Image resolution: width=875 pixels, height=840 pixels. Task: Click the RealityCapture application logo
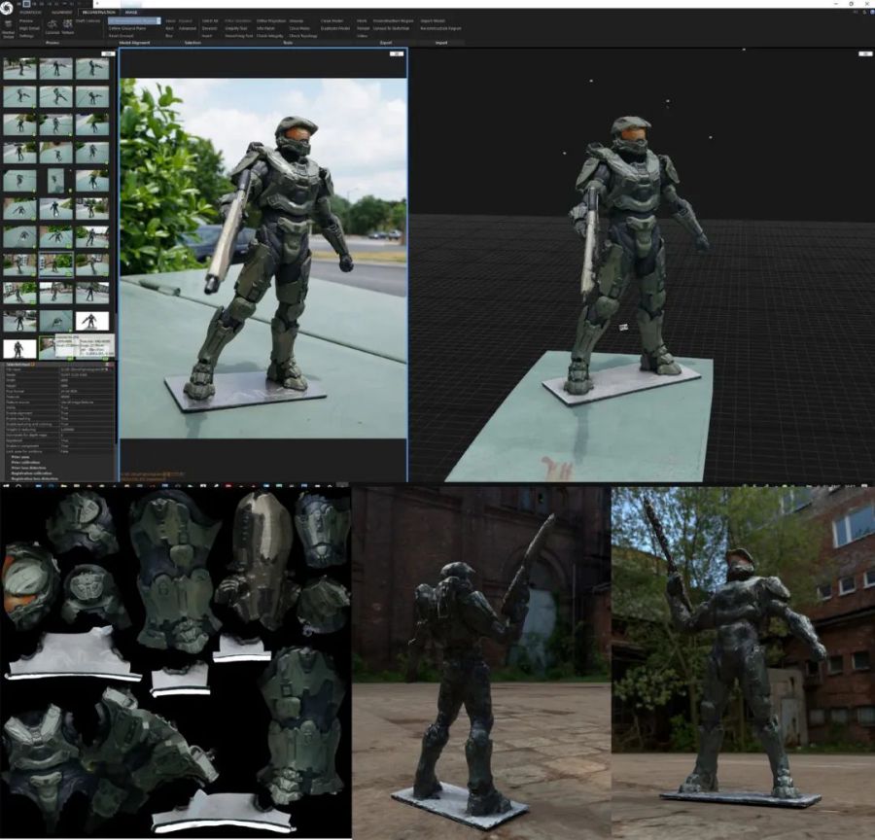pos(7,7)
